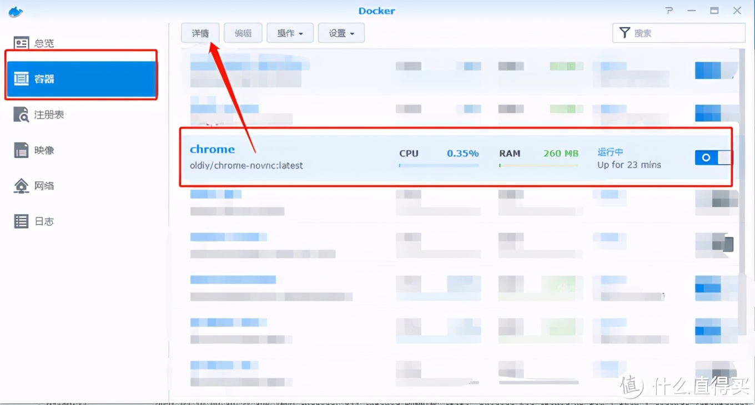Click the 260 MB RAM value
The image size is (755, 405).
[x=561, y=153]
